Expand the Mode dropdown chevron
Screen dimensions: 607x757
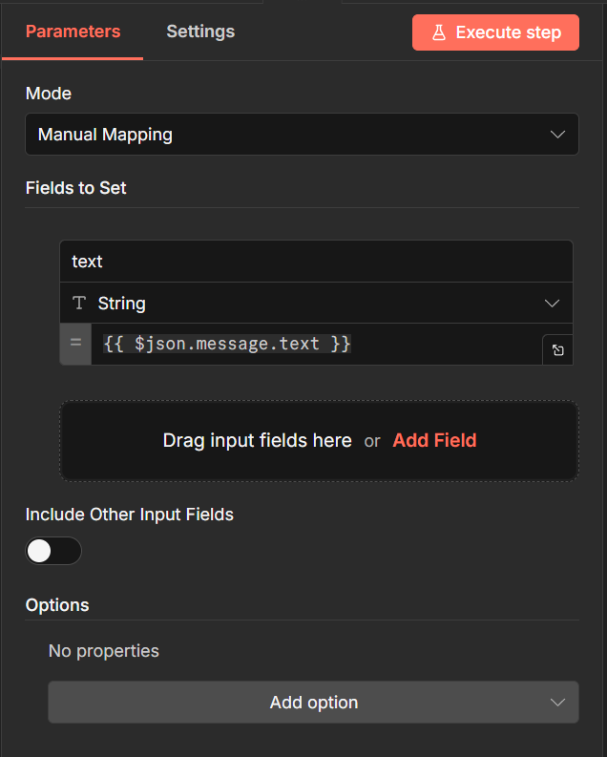click(558, 135)
